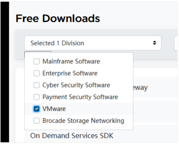This screenshot has width=179, height=144.
Task: Tick the Payment Security Software checkbox
Action: click(36, 97)
